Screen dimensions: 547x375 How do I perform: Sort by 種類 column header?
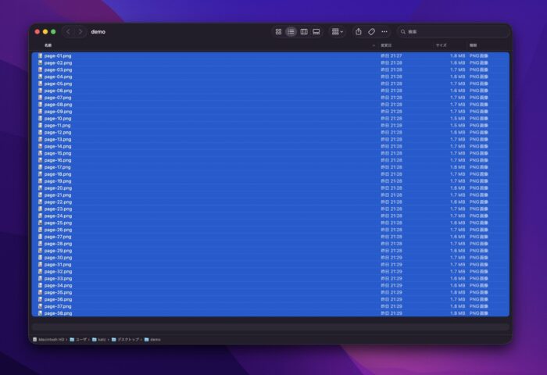pos(474,45)
